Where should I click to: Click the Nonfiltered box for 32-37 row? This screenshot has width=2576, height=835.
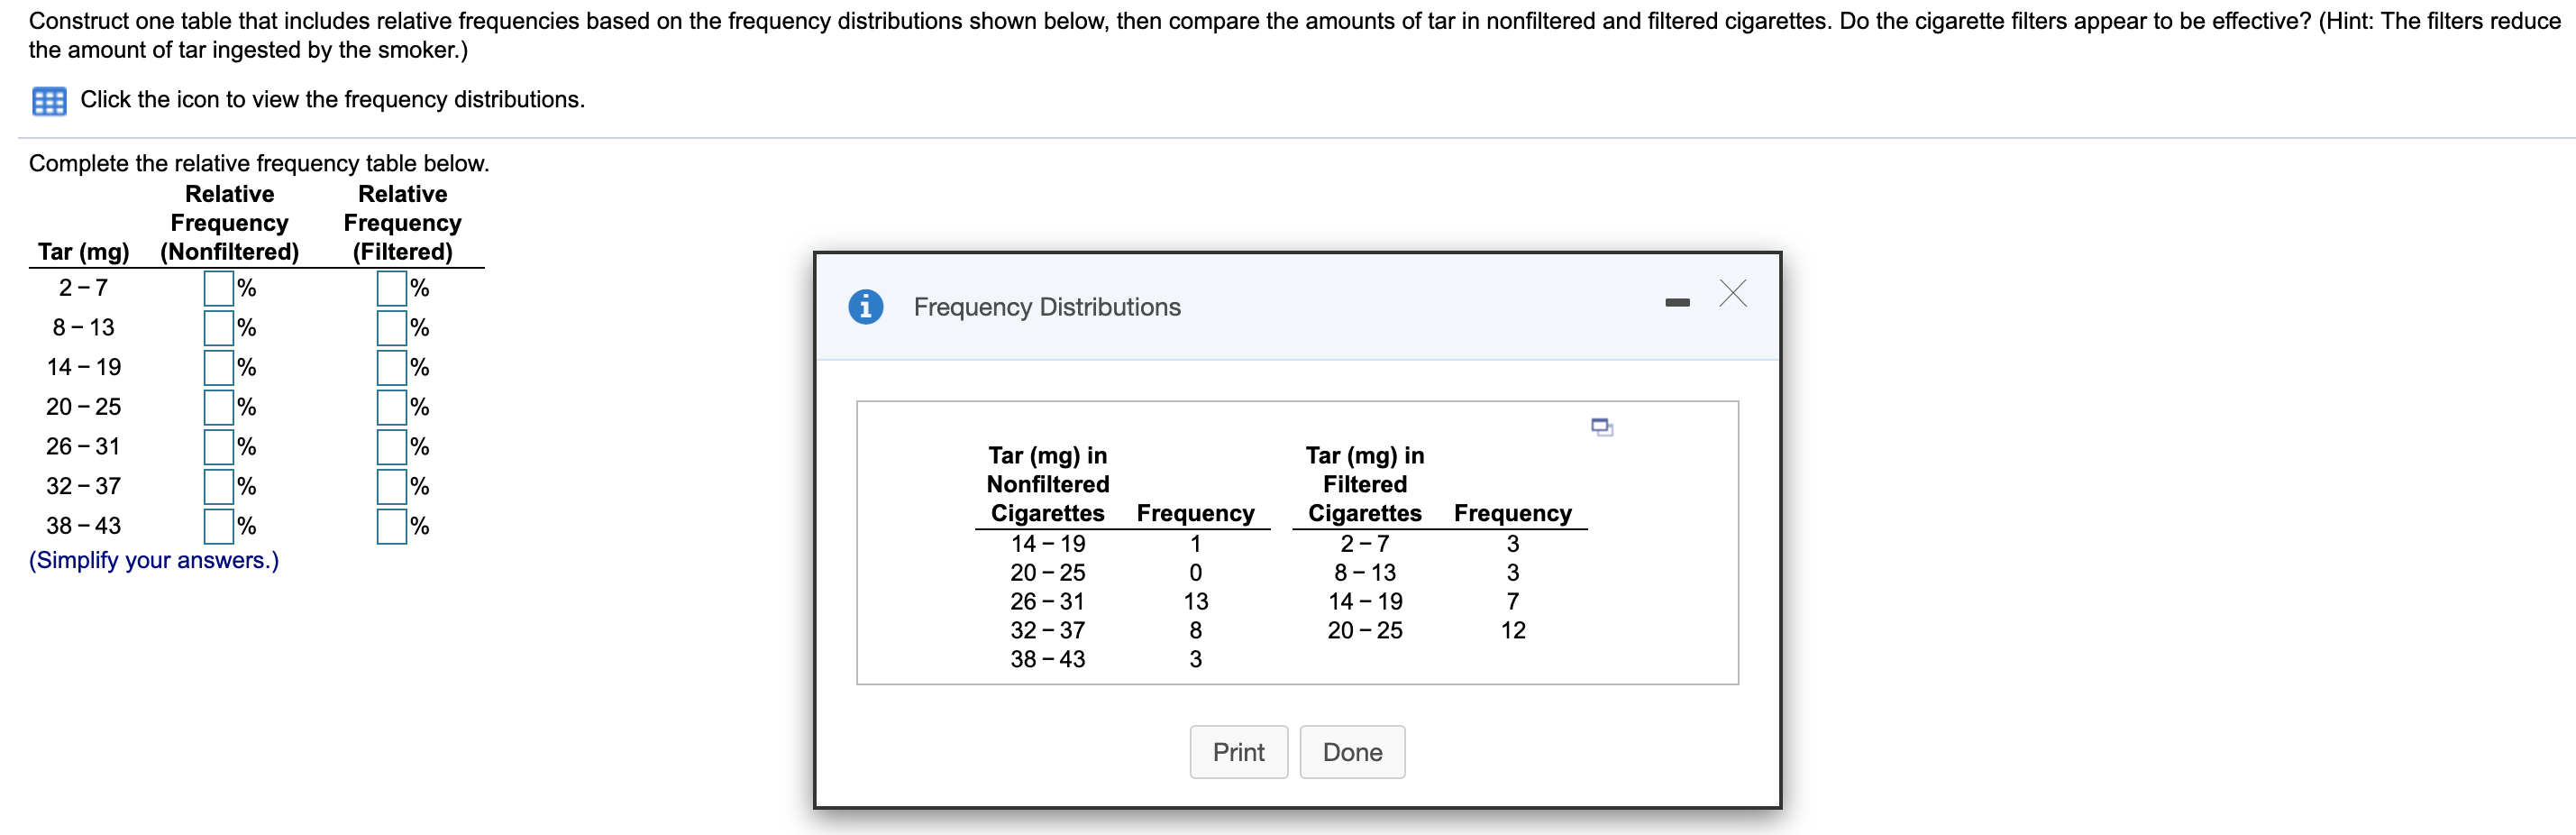pyautogui.click(x=217, y=487)
